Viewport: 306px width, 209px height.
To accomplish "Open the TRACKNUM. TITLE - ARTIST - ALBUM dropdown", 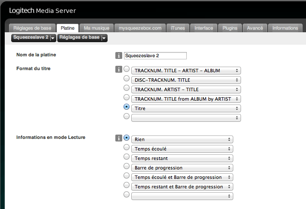I will pos(186,71).
